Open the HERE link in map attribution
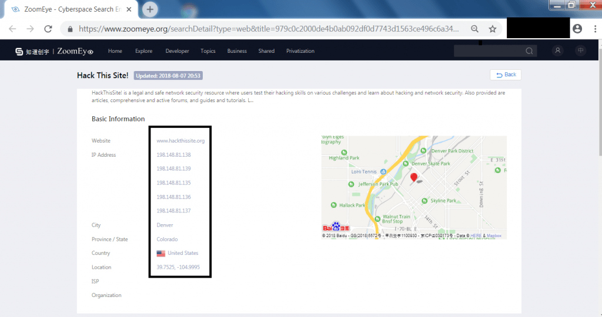Viewport: 602px width, 317px height. click(476, 236)
